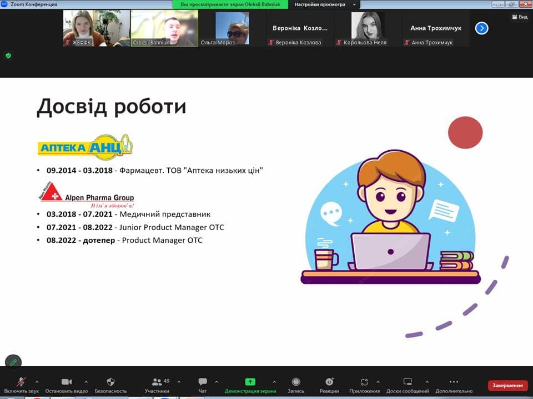The height and width of the screenshot is (399, 533).
Task: Click the Досвід роботи heading
Action: point(112,107)
